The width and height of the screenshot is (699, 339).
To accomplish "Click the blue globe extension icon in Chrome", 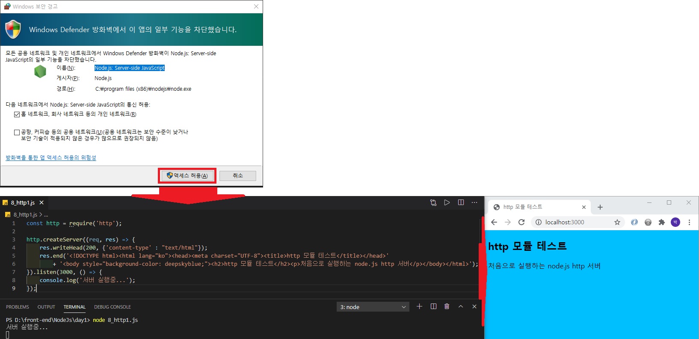I will pos(634,222).
